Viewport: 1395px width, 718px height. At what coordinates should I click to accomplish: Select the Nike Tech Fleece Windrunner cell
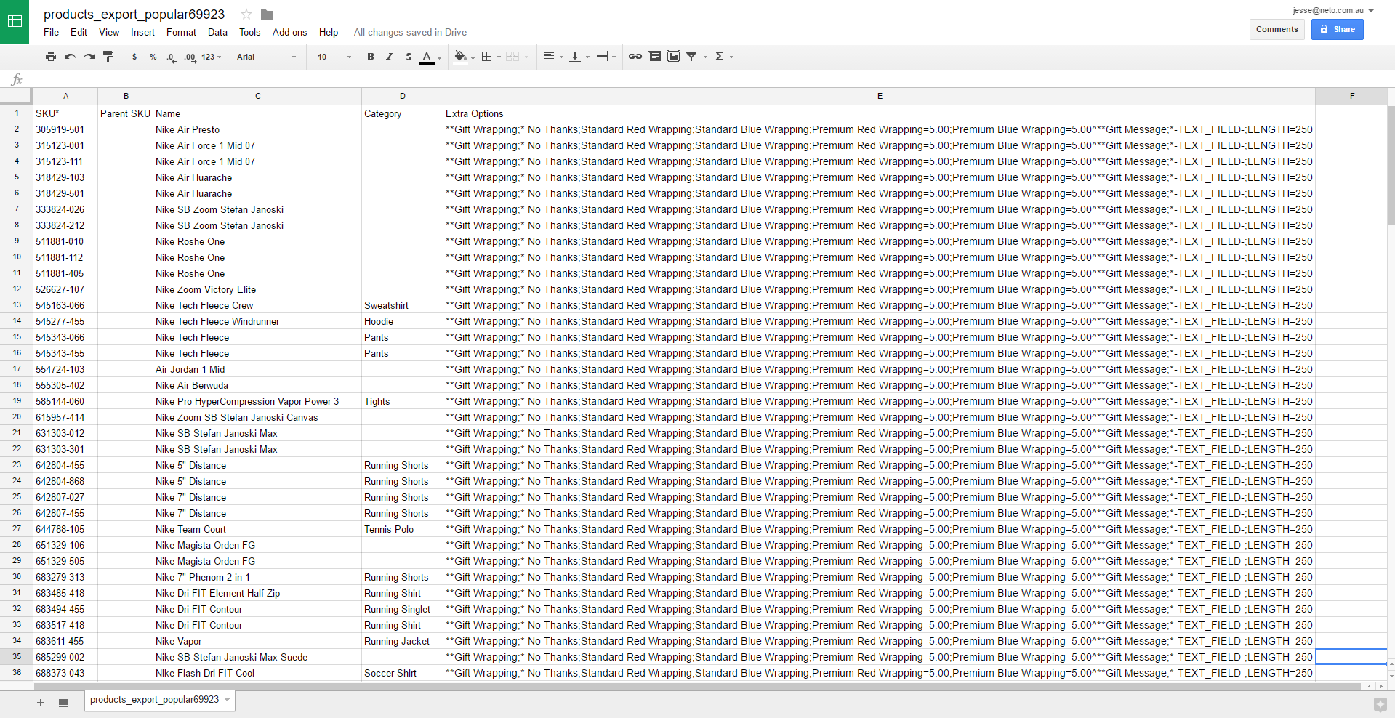pyautogui.click(x=257, y=321)
